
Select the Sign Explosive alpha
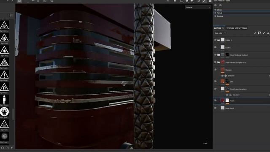pos(4,62)
